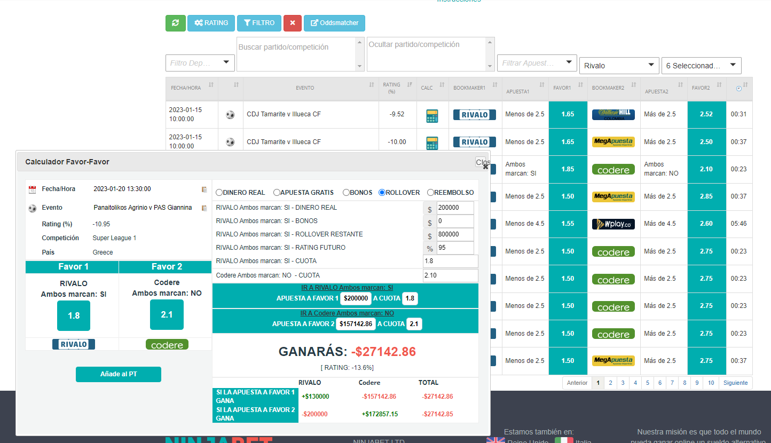This screenshot has height=443, width=771.
Task: Click the 2.60 FAVOR2 odds cell
Action: tap(707, 224)
